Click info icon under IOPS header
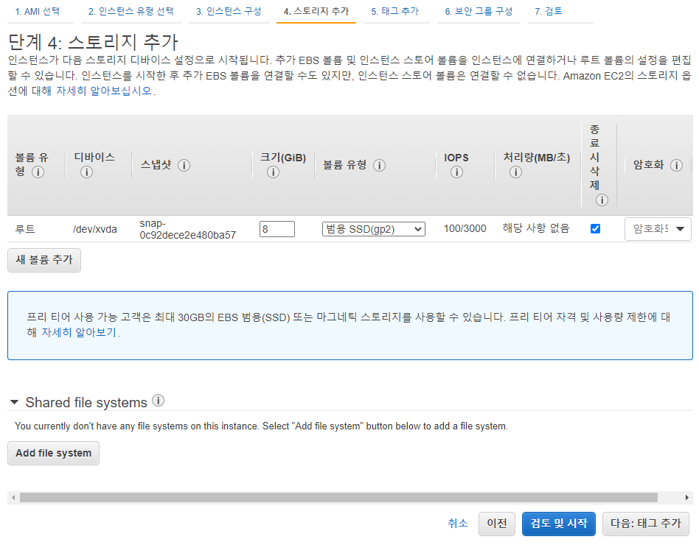 coord(456,172)
